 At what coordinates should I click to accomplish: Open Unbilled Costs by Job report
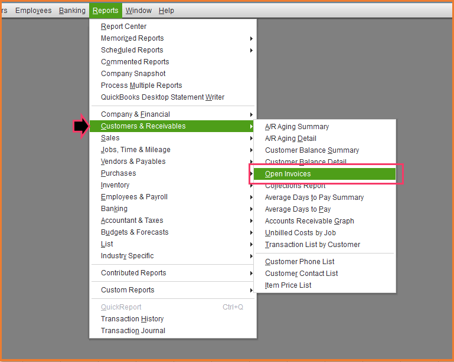click(325, 233)
